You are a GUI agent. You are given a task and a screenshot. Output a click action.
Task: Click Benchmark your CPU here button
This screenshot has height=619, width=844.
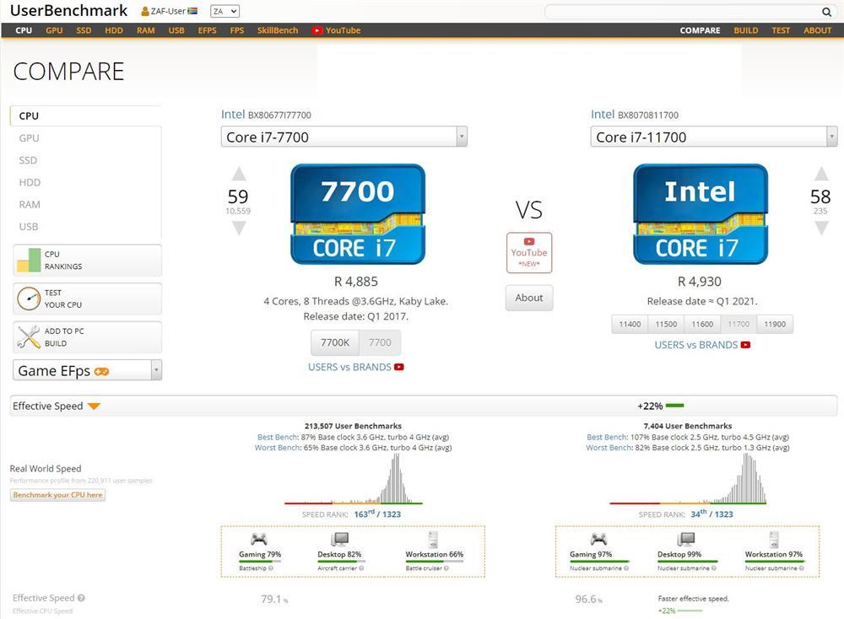click(x=57, y=495)
